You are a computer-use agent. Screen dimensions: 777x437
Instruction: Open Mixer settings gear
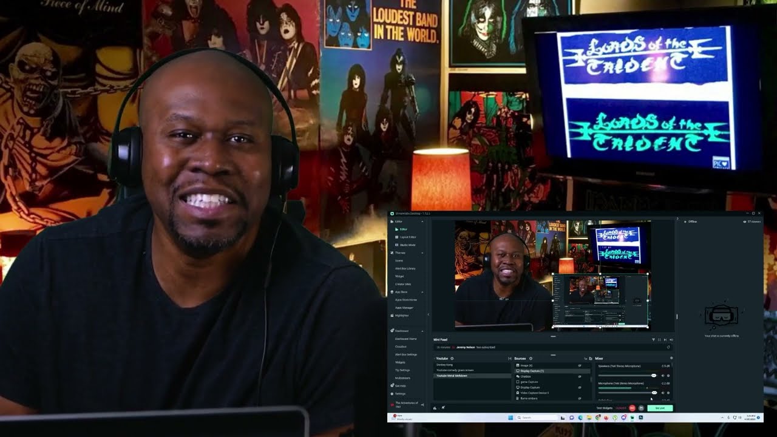(x=671, y=358)
